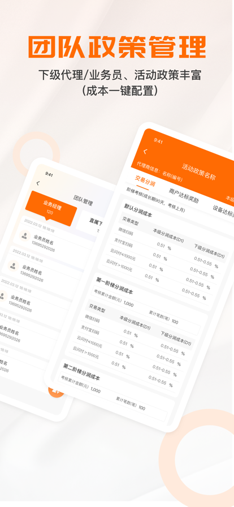Viewport: 234px width, 507px height.
Task: Click 支付宝扫码 row label in 默认分润成本
Action: click(x=124, y=242)
